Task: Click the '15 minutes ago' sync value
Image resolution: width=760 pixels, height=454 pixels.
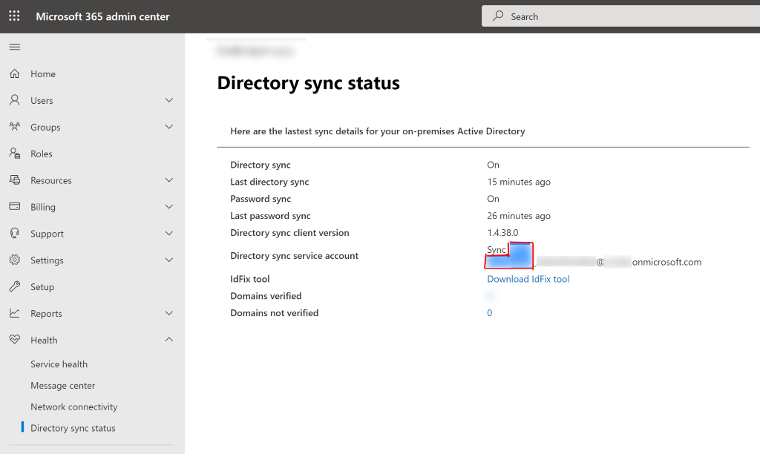Action: coord(519,182)
